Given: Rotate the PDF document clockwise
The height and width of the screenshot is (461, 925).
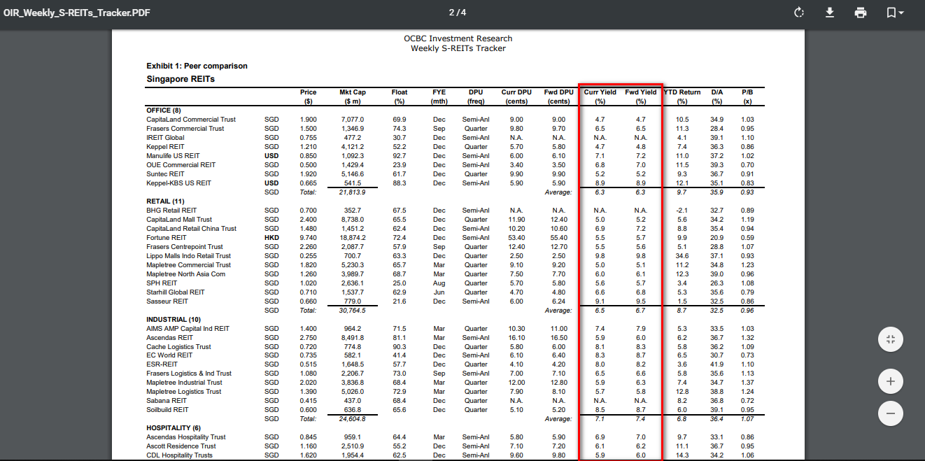Looking at the screenshot, I should click(x=798, y=13).
